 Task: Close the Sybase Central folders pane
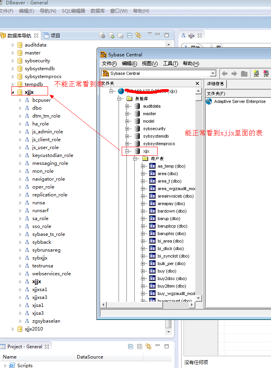tap(197, 83)
